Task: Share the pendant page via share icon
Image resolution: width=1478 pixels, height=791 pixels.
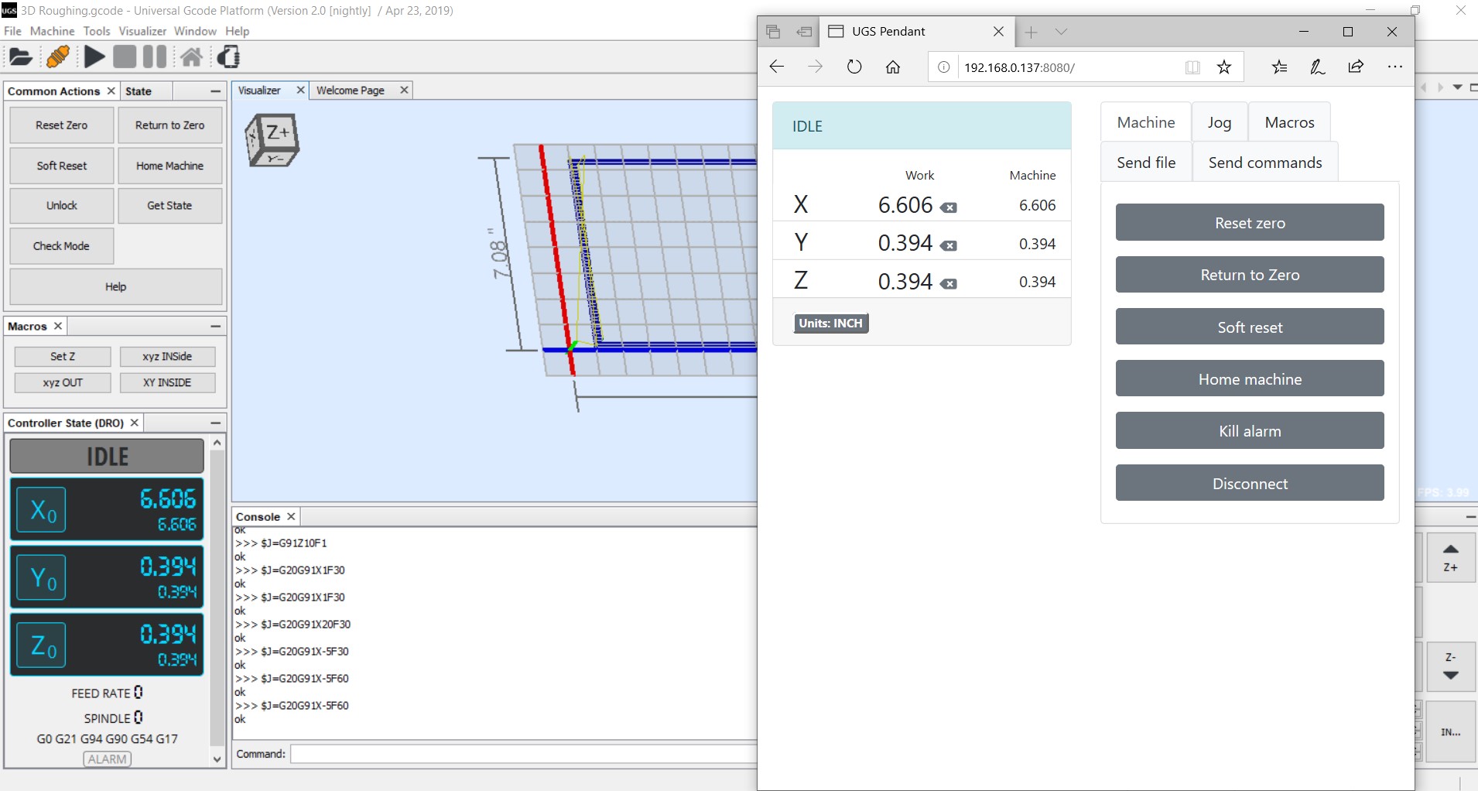Action: point(1356,67)
